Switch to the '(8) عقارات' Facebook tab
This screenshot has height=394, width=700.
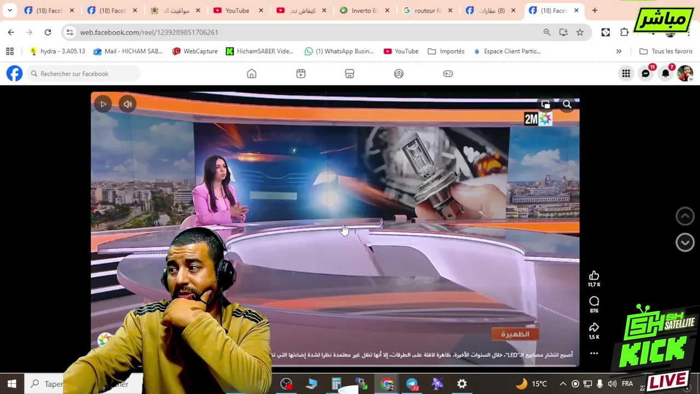pyautogui.click(x=489, y=10)
